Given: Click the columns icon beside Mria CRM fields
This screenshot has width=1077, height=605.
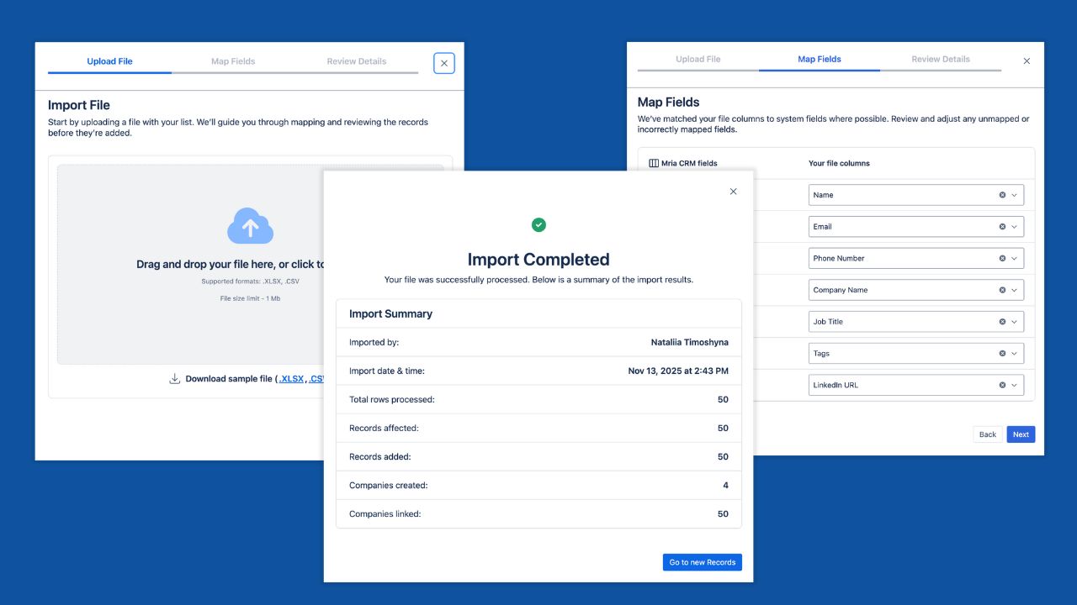Looking at the screenshot, I should click(x=654, y=163).
